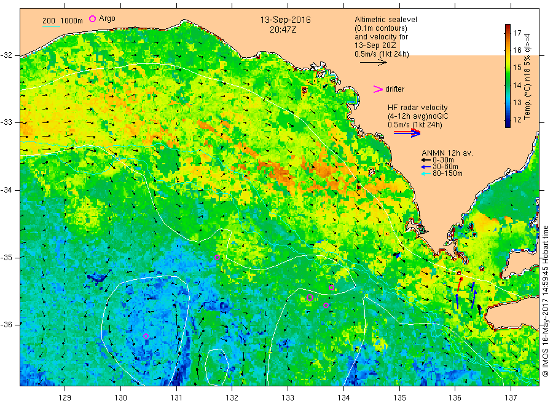This screenshot has height=406, width=553.
Task: Click the '1000m' depth contour label
Action: (x=72, y=21)
